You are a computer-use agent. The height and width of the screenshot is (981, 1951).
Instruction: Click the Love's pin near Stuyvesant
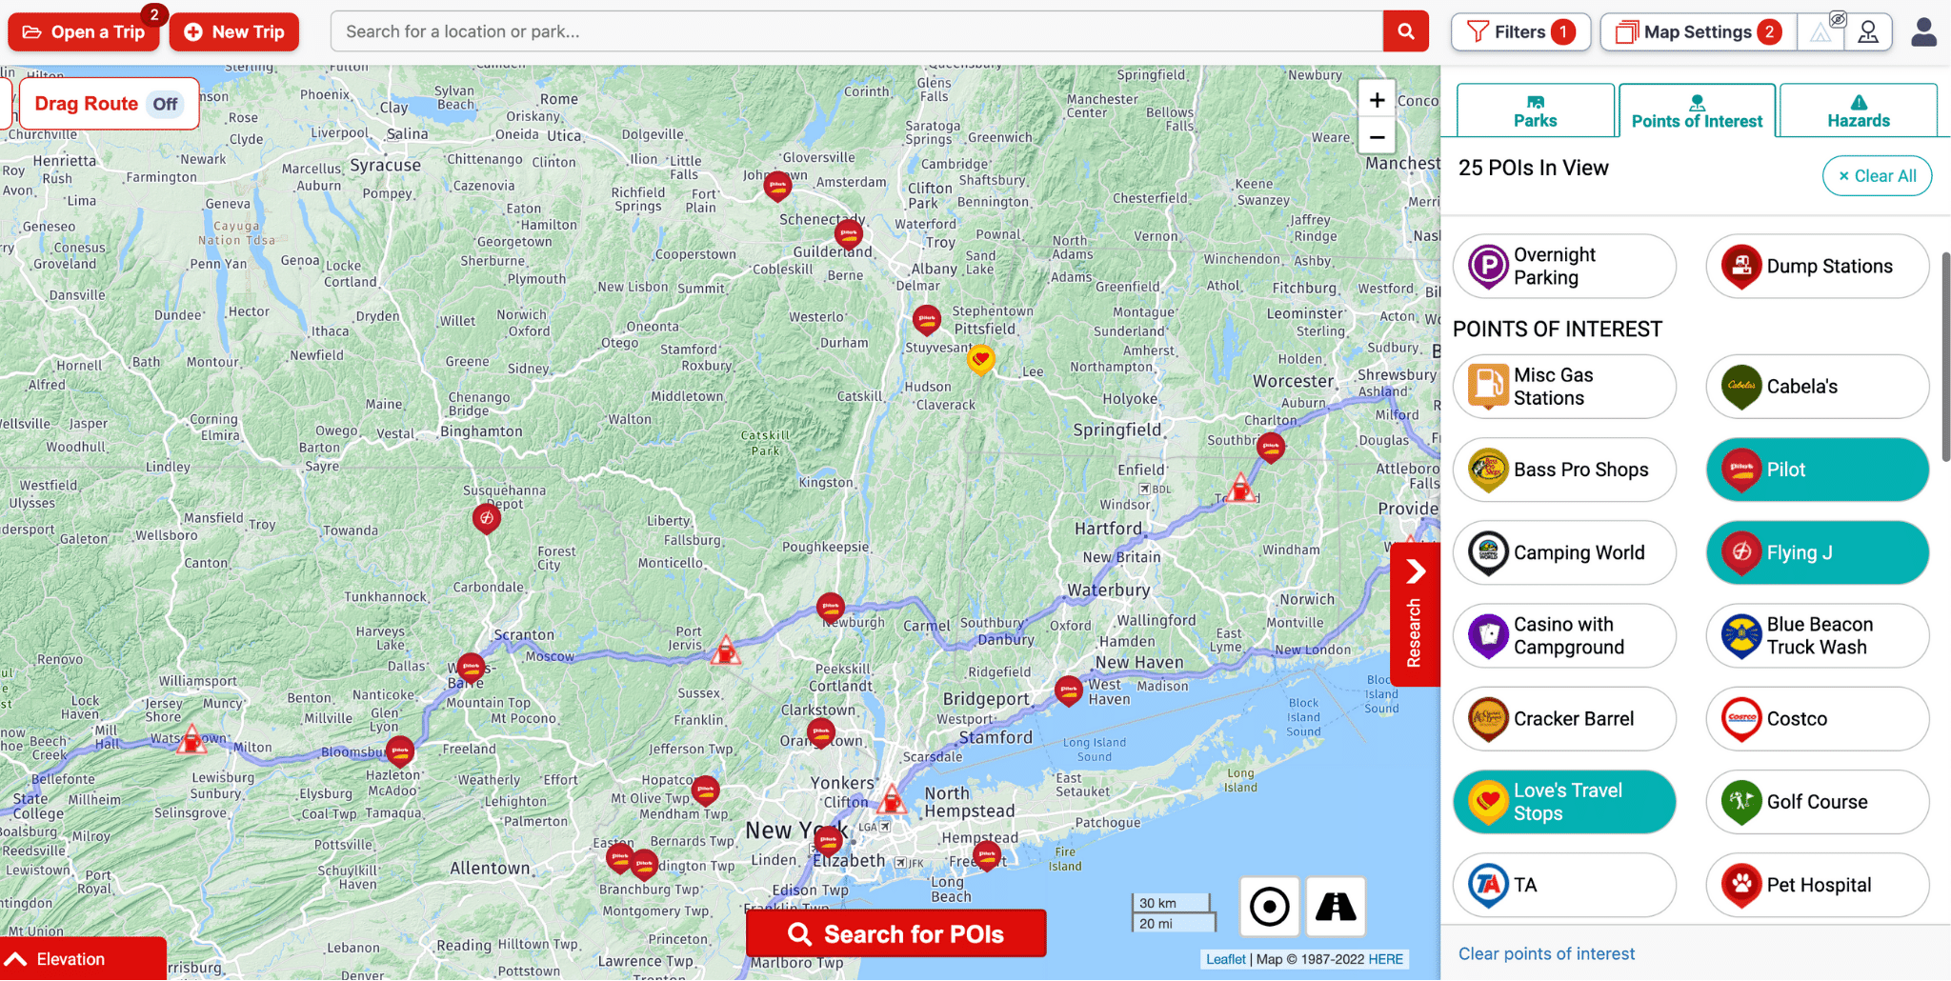(x=980, y=360)
